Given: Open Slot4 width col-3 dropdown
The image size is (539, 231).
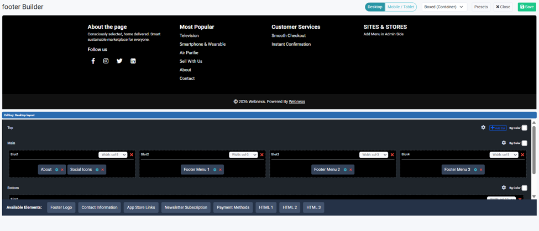Looking at the screenshot, I should 504,155.
